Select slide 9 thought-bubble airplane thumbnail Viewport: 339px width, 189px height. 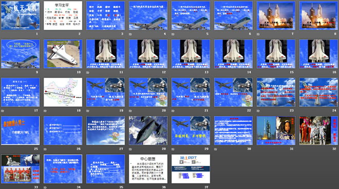pos(21,54)
